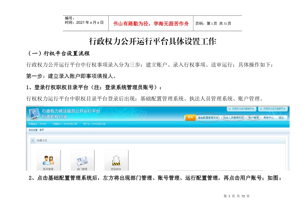Click the e-gov monitor logo icon

34,114
